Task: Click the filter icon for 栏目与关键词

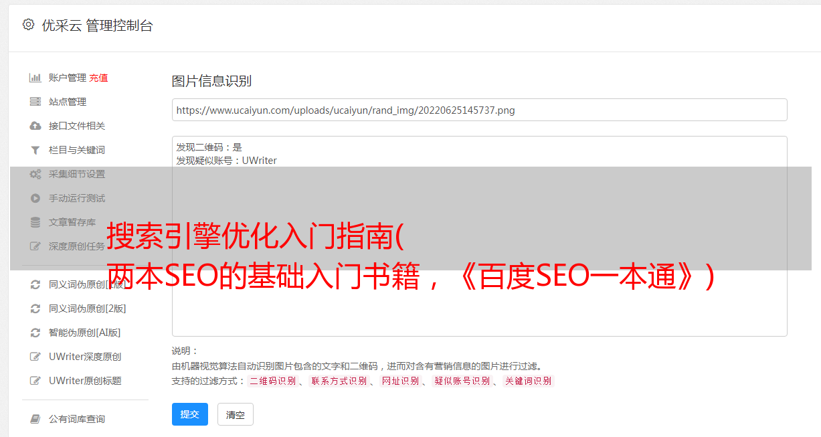Action: pyautogui.click(x=35, y=150)
